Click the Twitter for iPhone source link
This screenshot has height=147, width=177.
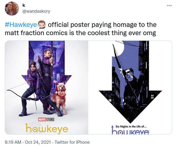point(72,142)
